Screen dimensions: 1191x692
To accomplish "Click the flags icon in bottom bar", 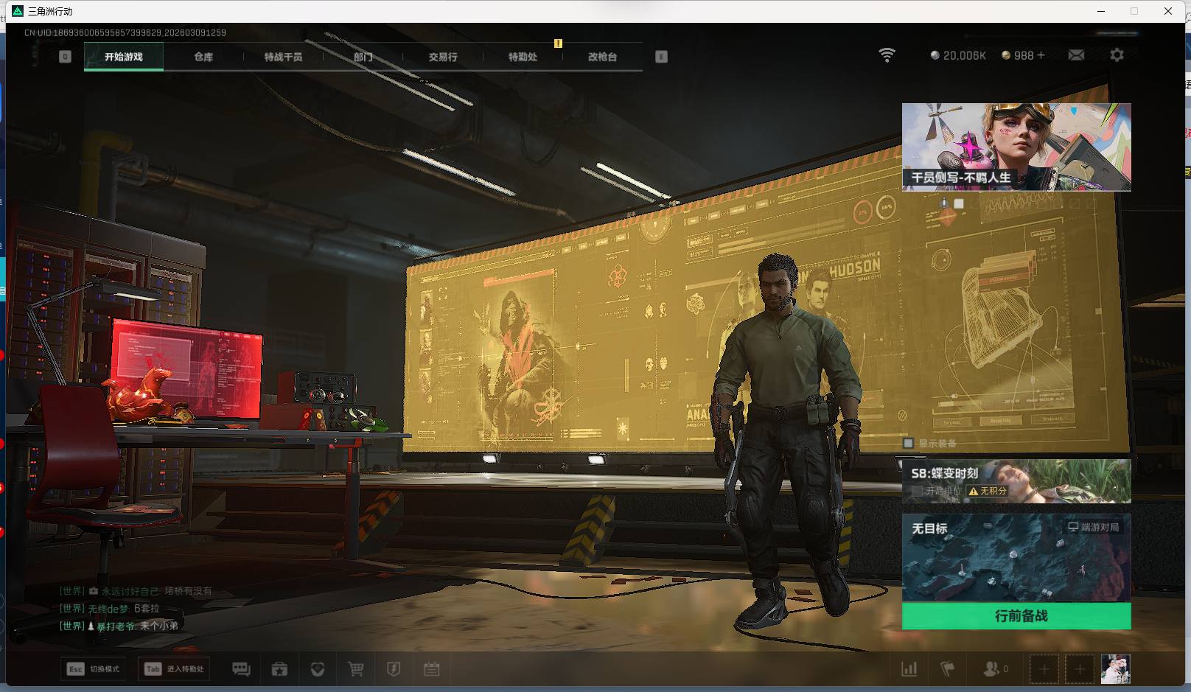I will click(x=948, y=669).
